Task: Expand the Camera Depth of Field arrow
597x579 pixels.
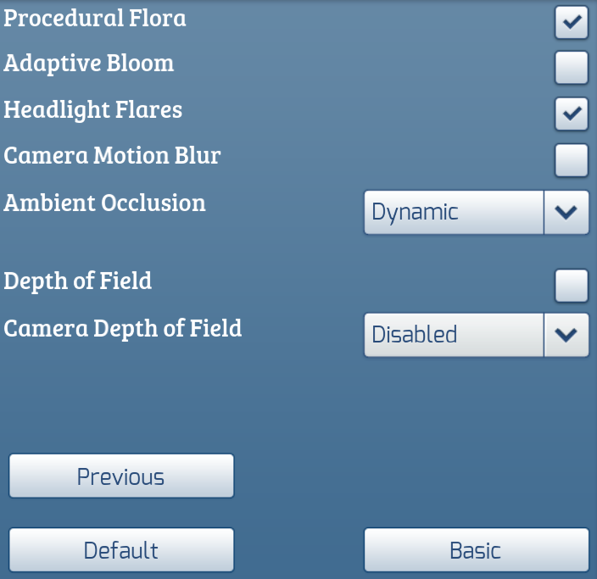Action: (x=566, y=335)
